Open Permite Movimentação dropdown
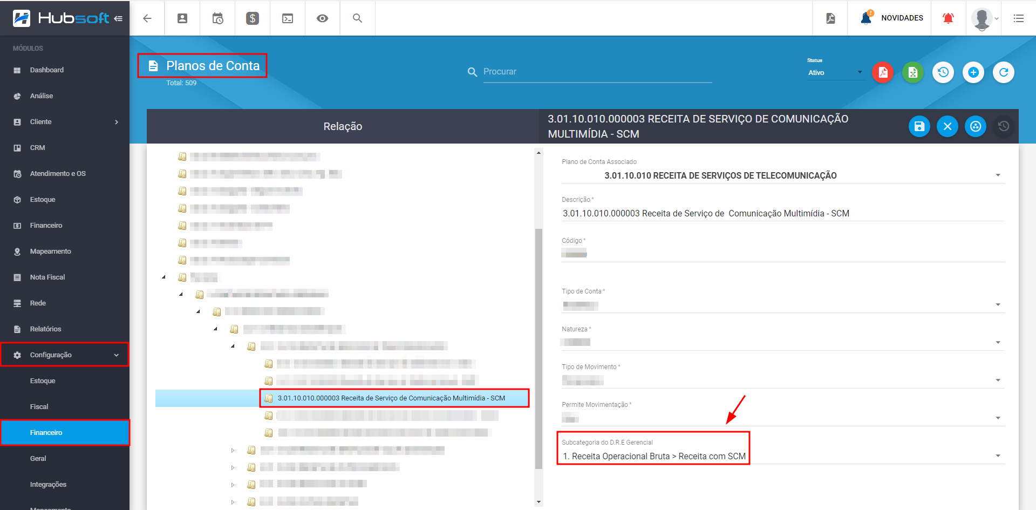 coord(783,418)
